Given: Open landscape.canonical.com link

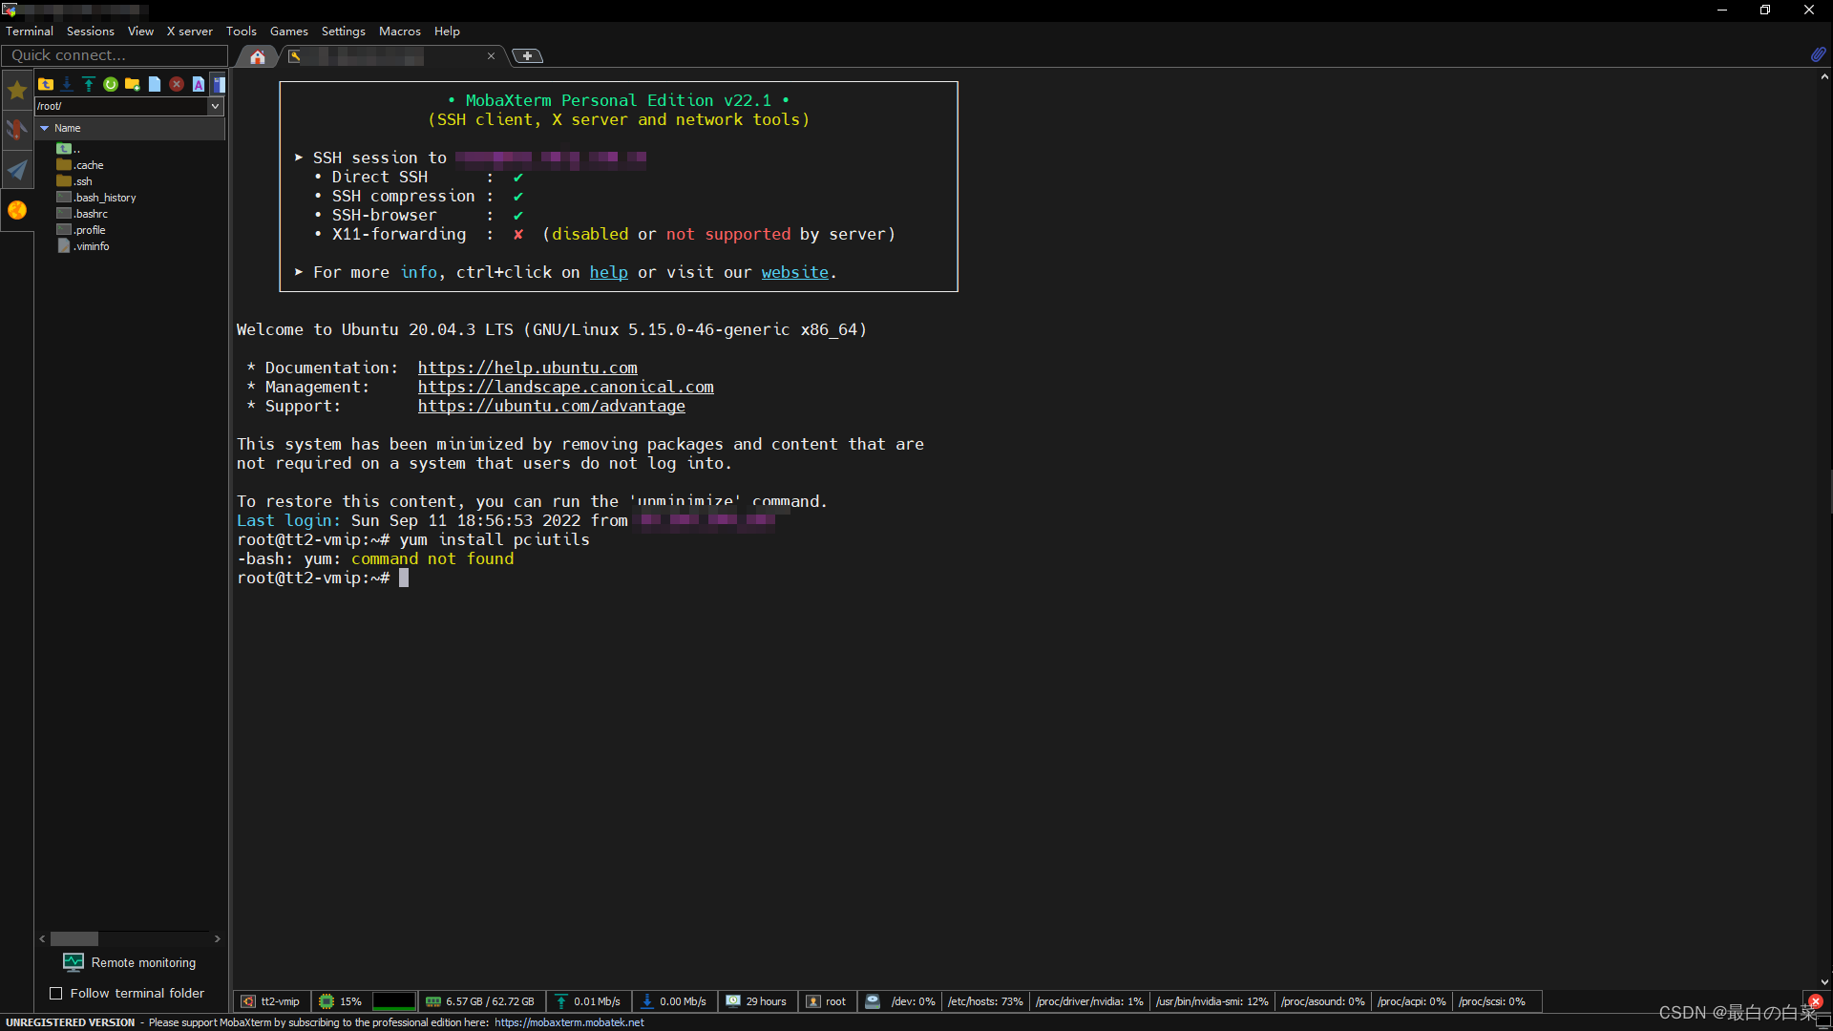Looking at the screenshot, I should click(565, 388).
